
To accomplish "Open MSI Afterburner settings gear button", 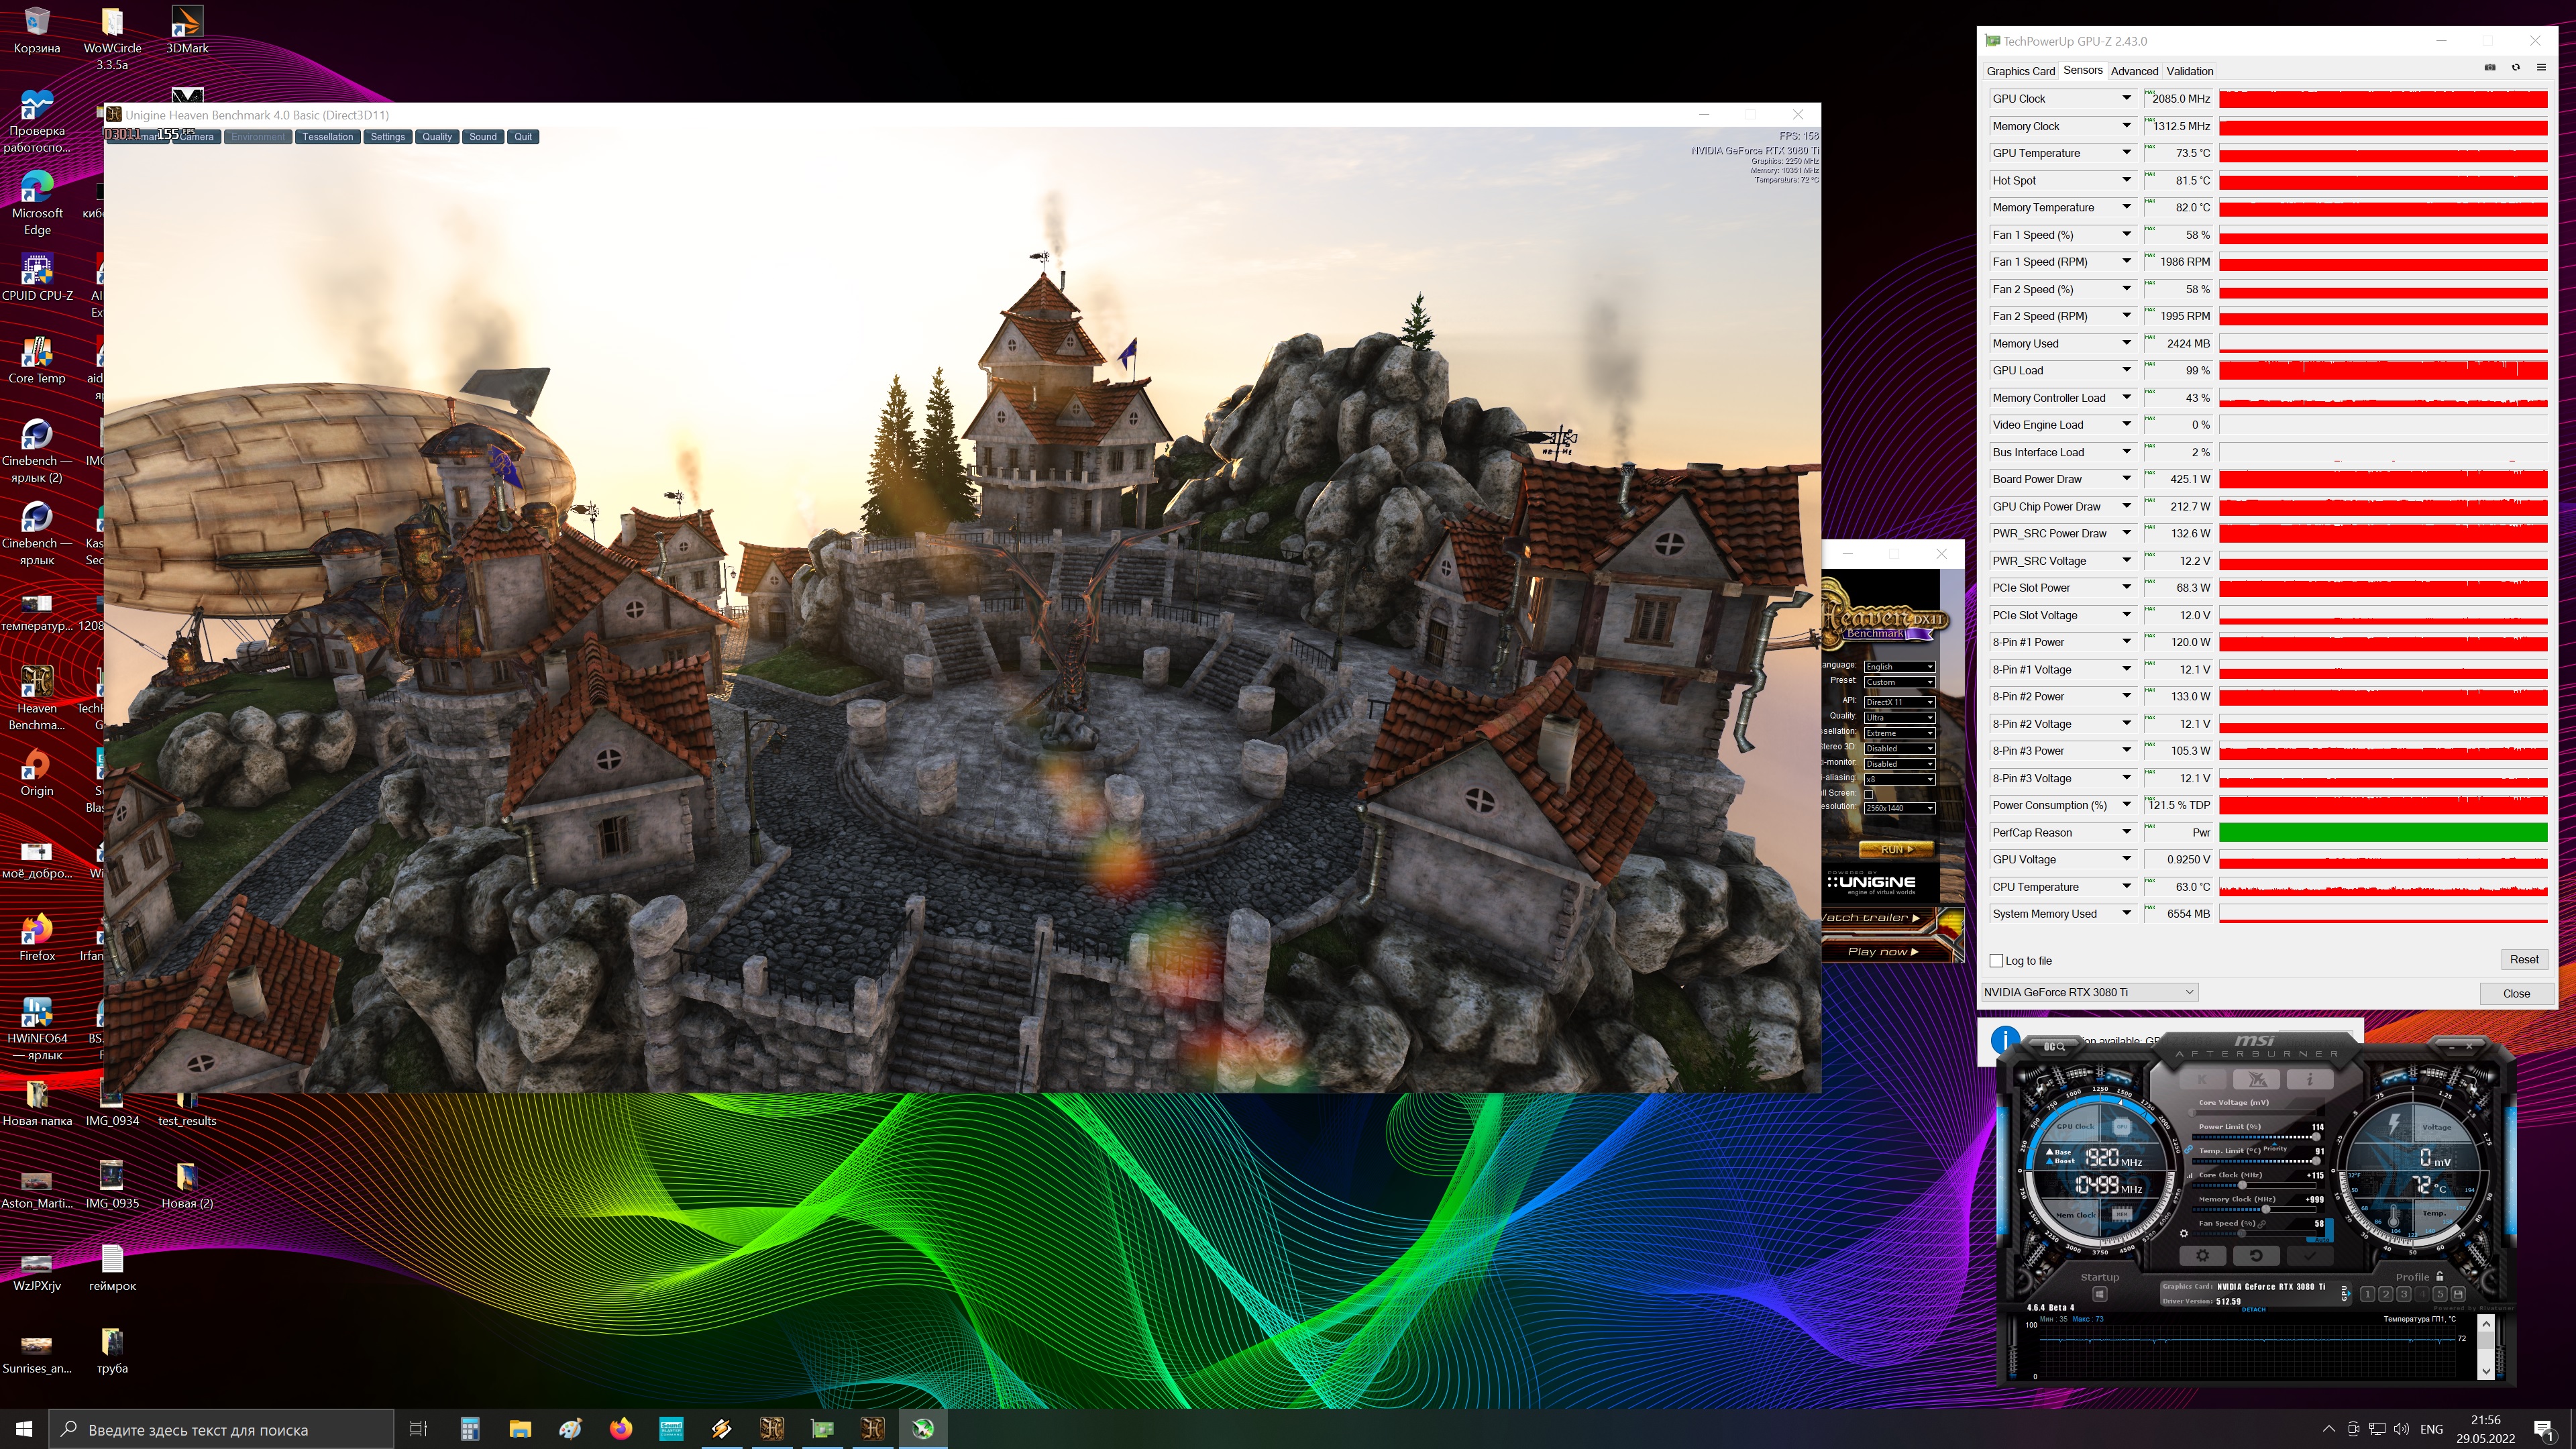I will pyautogui.click(x=2202, y=1255).
